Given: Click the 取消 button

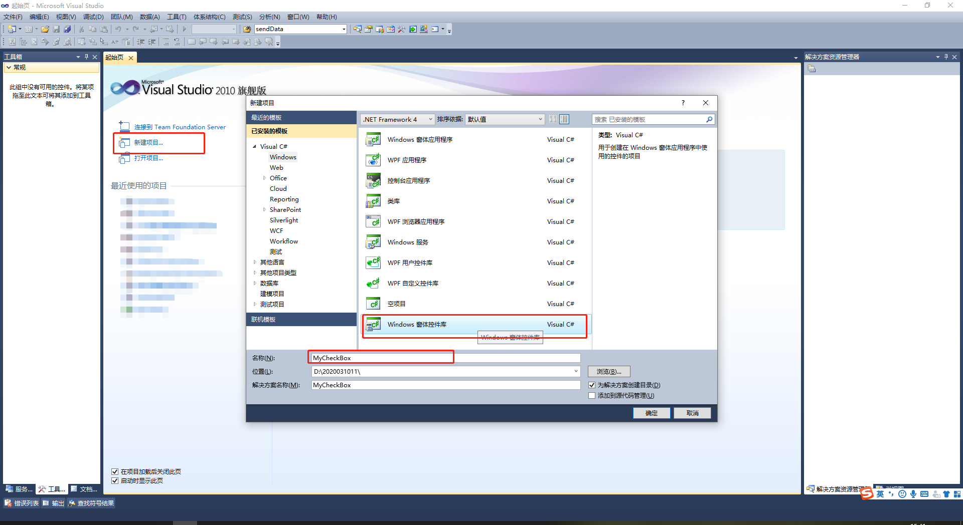Looking at the screenshot, I should click(x=693, y=413).
